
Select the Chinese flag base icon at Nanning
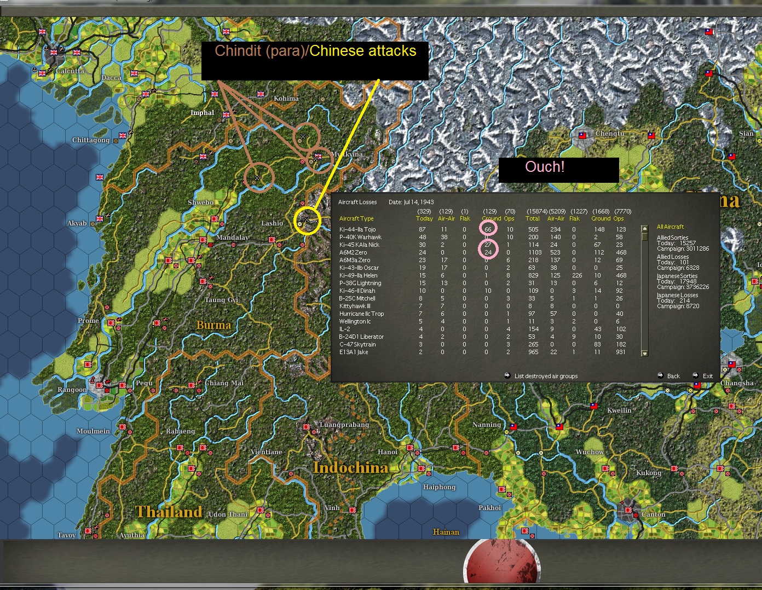click(x=513, y=427)
